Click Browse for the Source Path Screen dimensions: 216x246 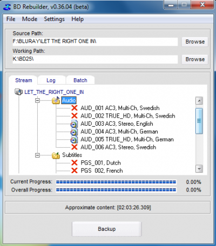195,42
